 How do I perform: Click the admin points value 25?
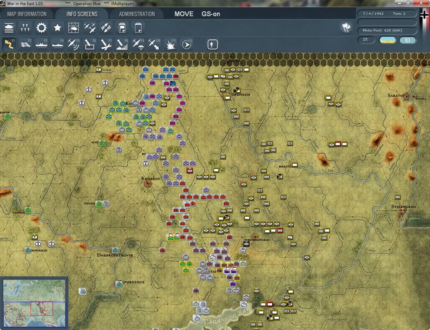coord(366,40)
